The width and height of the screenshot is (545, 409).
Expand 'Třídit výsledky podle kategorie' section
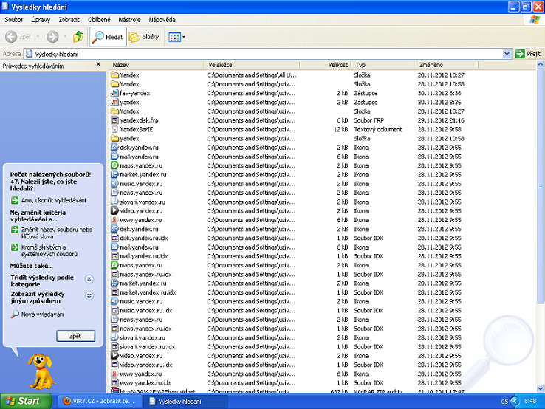tap(89, 279)
